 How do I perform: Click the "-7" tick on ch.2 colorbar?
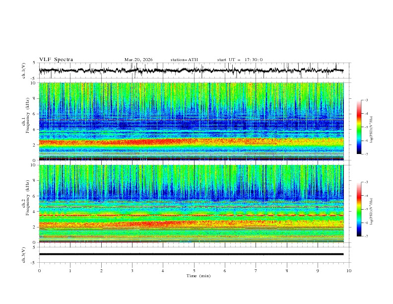pyautogui.click(x=366, y=236)
